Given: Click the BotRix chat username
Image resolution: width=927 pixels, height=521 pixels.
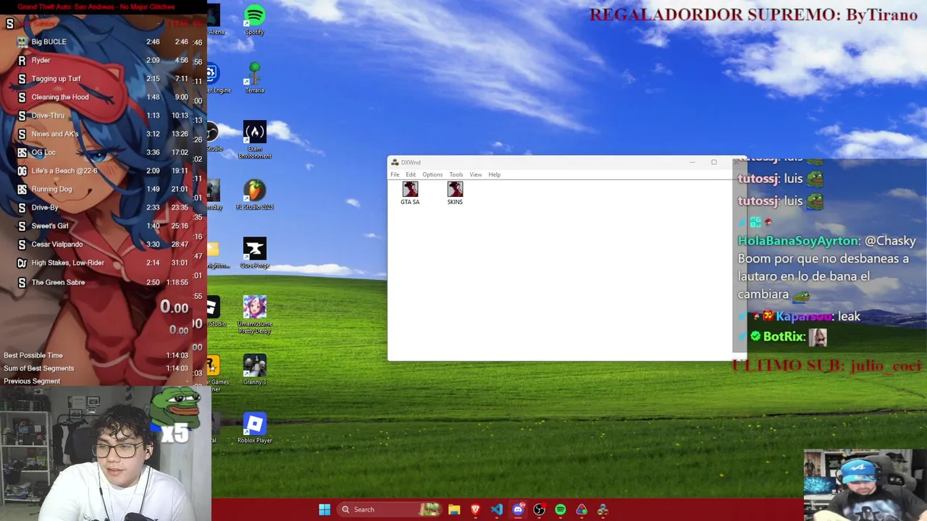Looking at the screenshot, I should pyautogui.click(x=783, y=336).
